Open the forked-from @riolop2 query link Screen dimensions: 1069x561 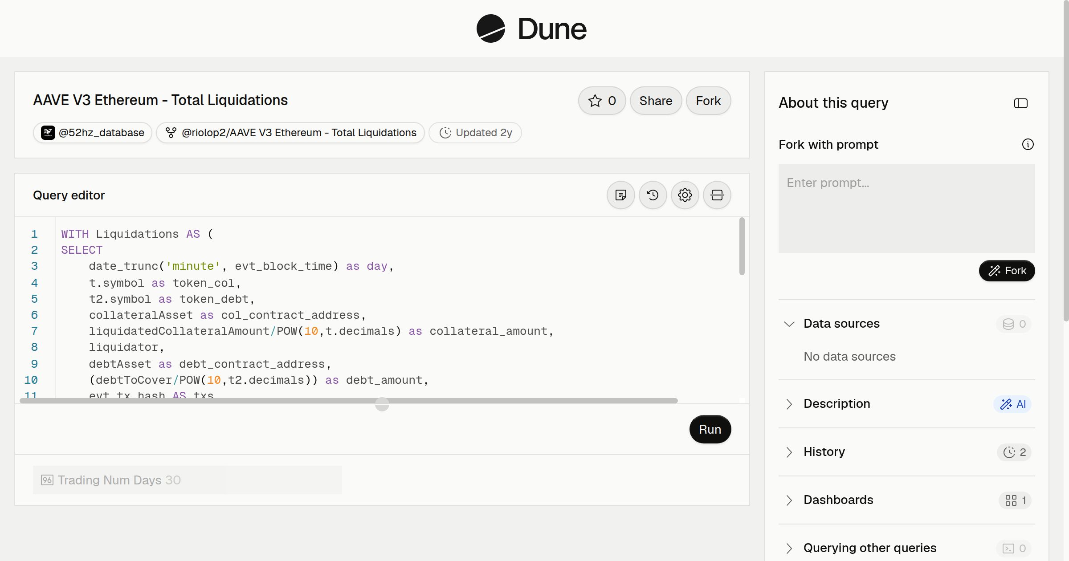290,133
